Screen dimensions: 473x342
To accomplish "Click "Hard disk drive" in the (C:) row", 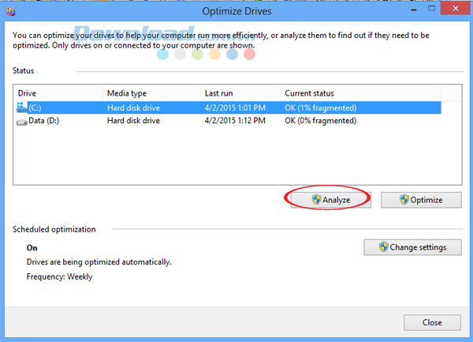I will 133,108.
